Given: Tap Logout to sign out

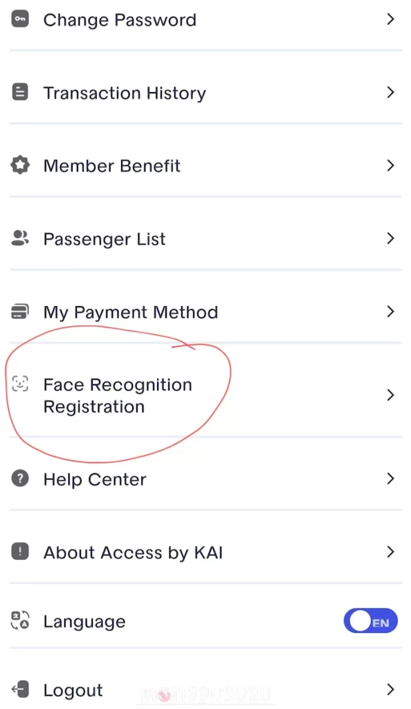Looking at the screenshot, I should pyautogui.click(x=73, y=690).
